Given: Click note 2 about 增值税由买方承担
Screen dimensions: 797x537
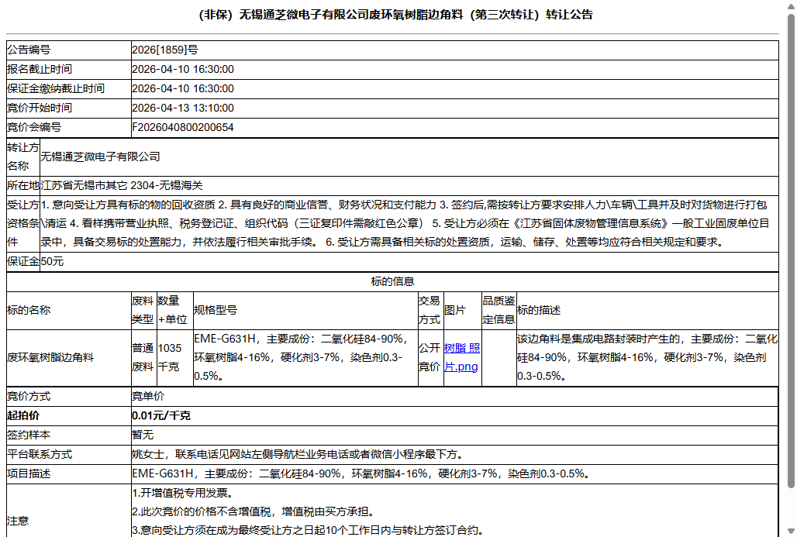Looking at the screenshot, I should pos(254,511).
